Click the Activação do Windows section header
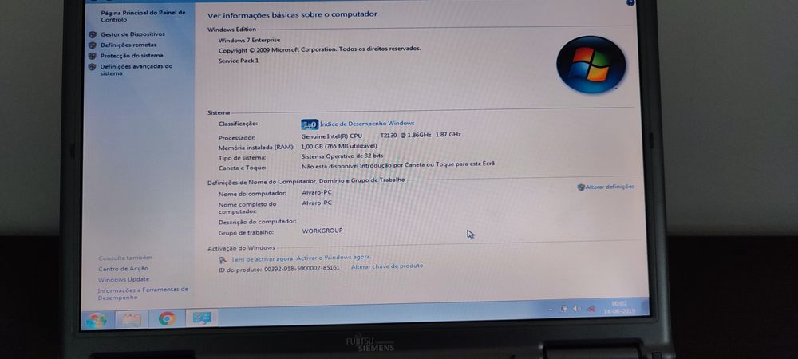Screen dimensions: 798x359 coord(241,247)
